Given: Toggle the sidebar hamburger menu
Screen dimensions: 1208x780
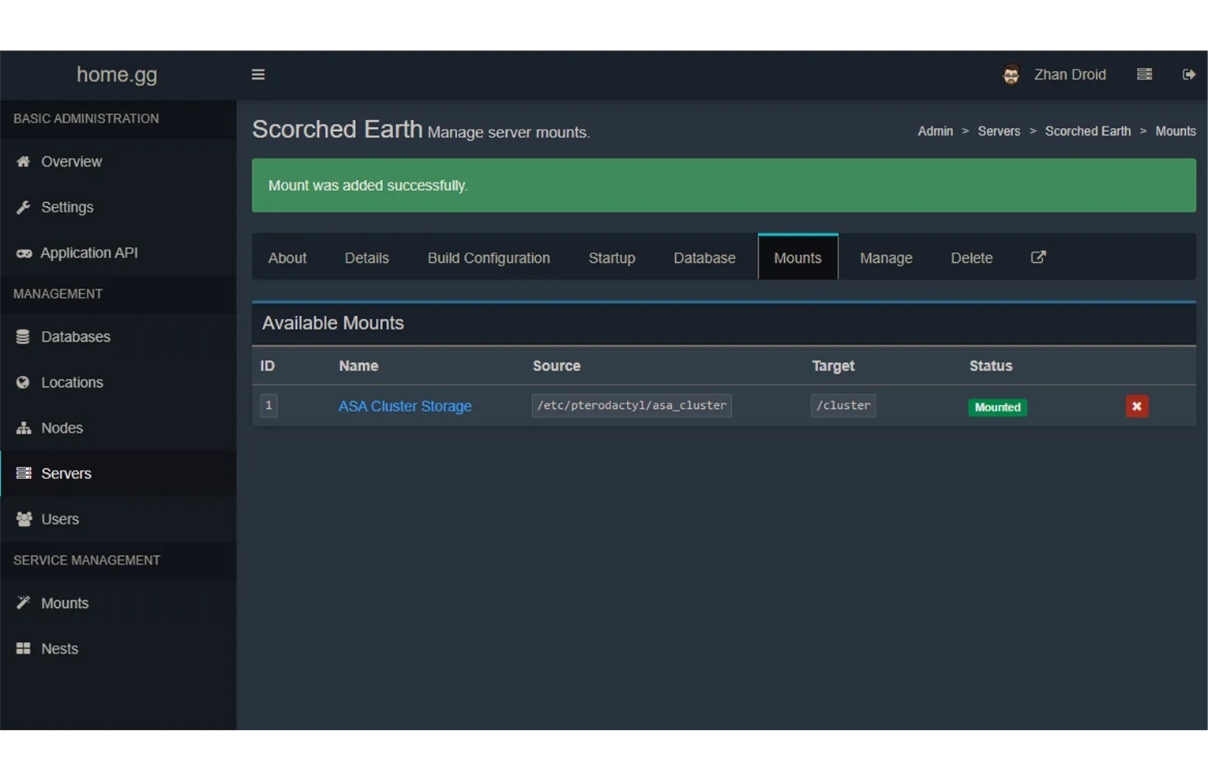Looking at the screenshot, I should [258, 74].
